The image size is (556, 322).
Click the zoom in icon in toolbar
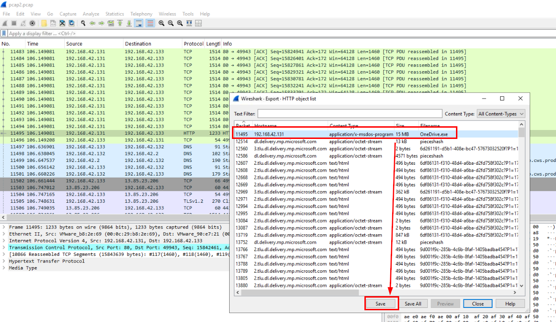162,23
